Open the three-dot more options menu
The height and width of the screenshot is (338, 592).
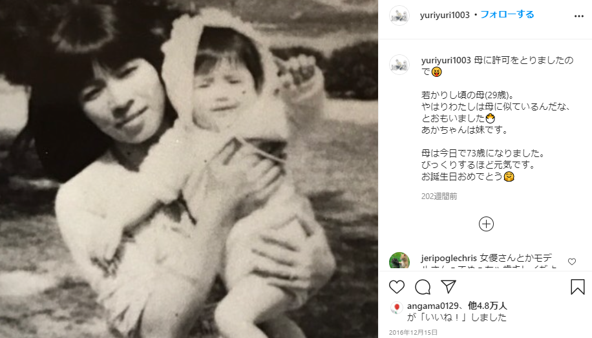click(x=579, y=16)
